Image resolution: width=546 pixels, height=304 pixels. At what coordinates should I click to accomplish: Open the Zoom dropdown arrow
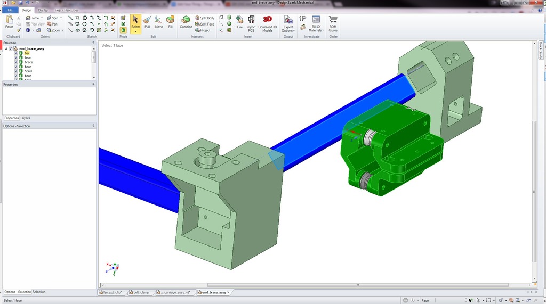63,30
